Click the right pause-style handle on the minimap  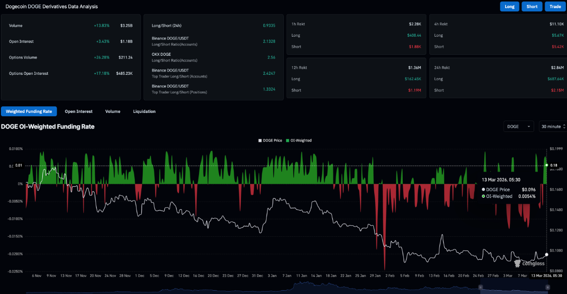click(547, 287)
